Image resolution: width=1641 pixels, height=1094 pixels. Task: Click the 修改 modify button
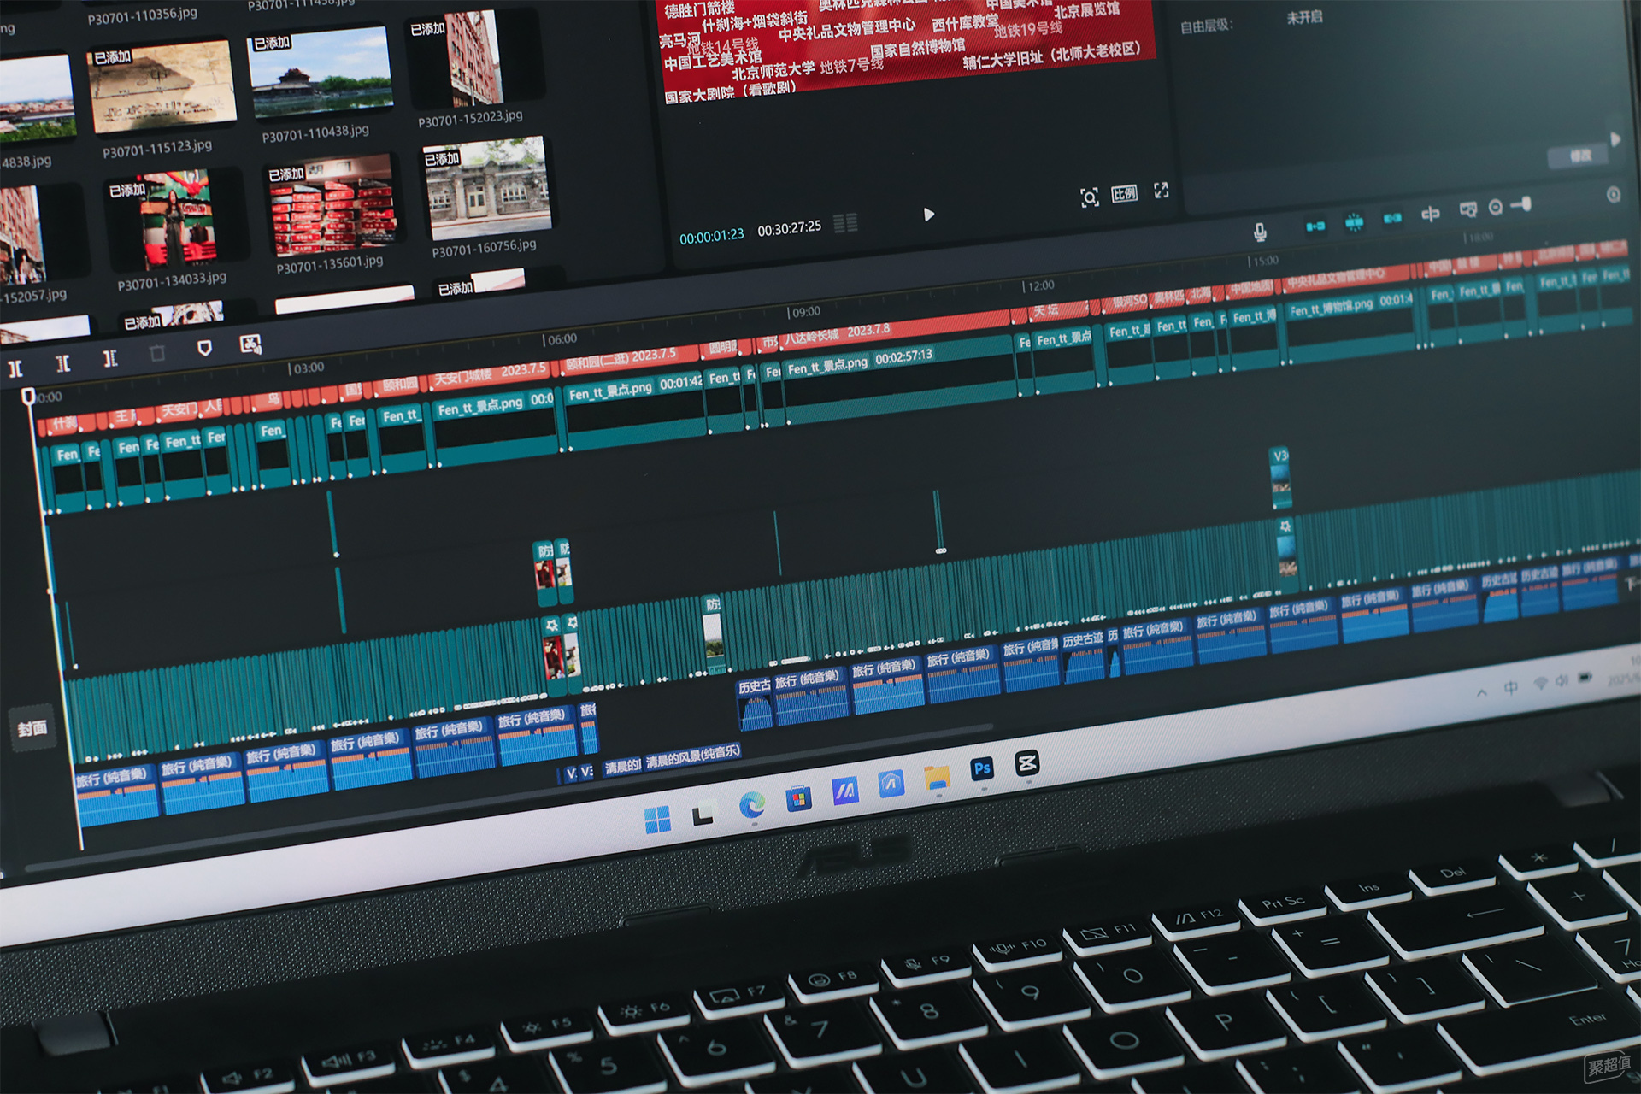[1580, 156]
